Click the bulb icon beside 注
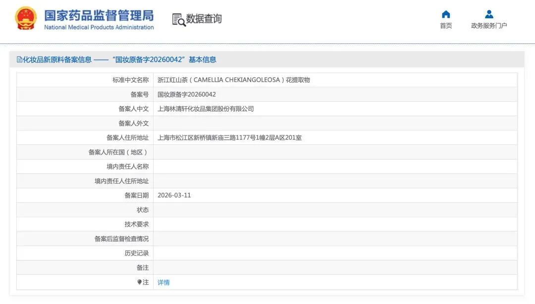This screenshot has height=304, width=535. pos(139,282)
